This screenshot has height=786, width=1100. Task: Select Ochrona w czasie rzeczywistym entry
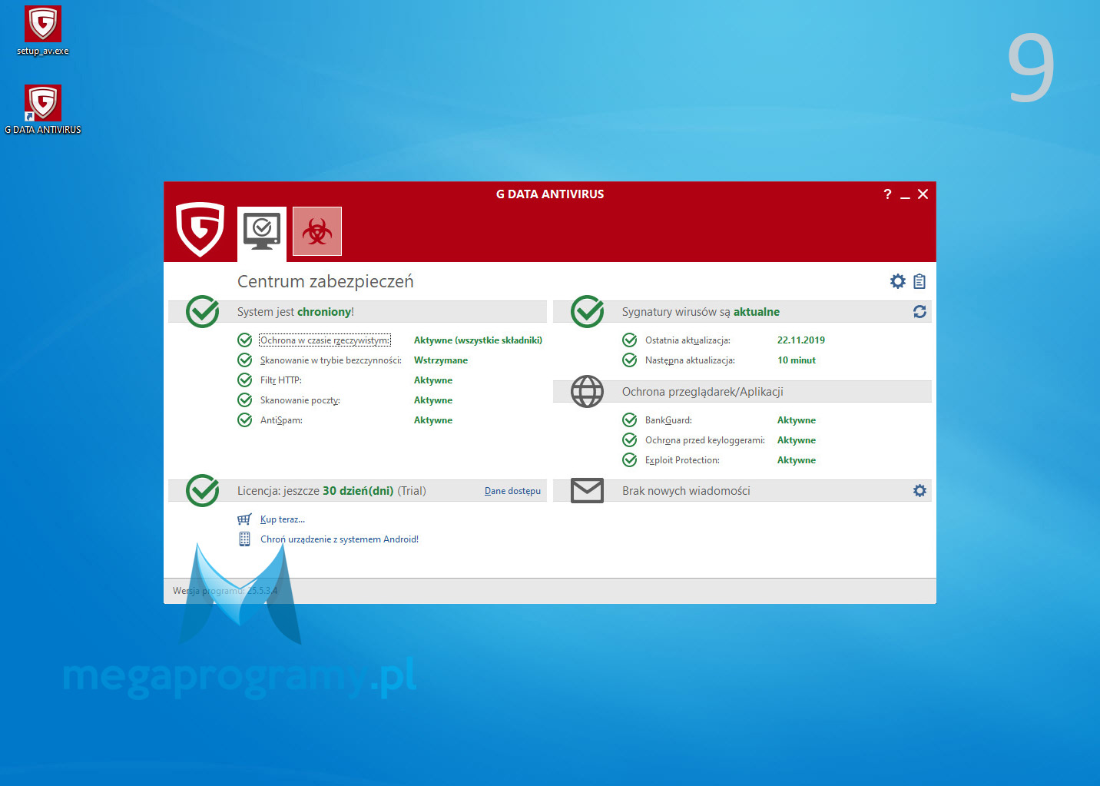[x=325, y=340]
